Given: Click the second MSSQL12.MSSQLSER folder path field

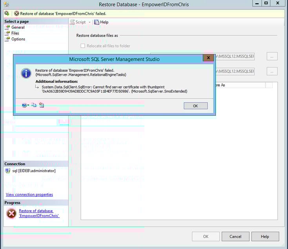Looking at the screenshot, I should pyautogui.click(x=234, y=71).
